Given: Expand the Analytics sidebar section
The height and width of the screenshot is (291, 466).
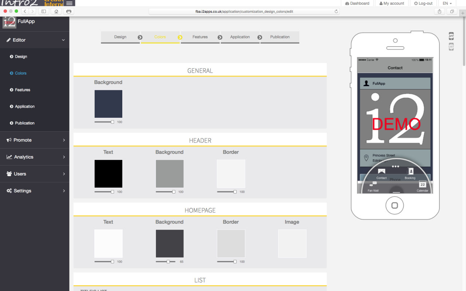Looking at the screenshot, I should 35,157.
